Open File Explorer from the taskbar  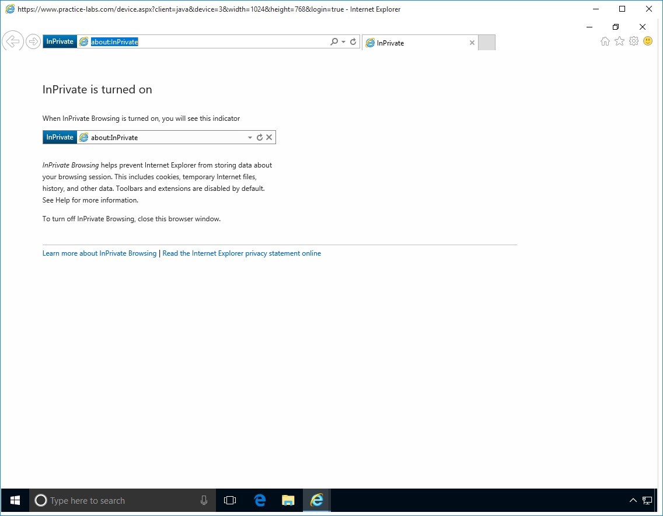click(x=288, y=500)
